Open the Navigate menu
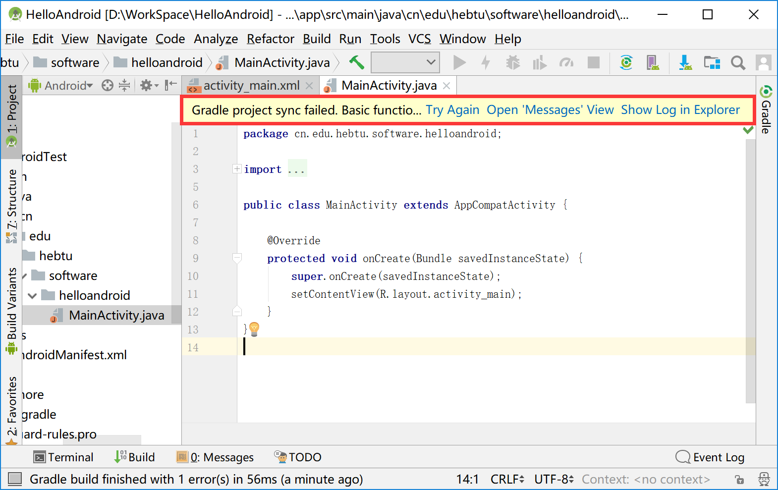The height and width of the screenshot is (490, 778). click(x=122, y=39)
